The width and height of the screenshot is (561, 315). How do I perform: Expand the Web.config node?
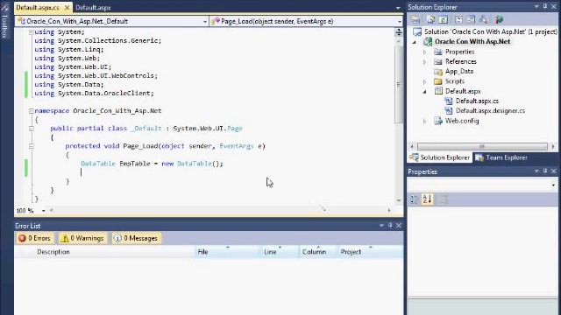coord(424,122)
